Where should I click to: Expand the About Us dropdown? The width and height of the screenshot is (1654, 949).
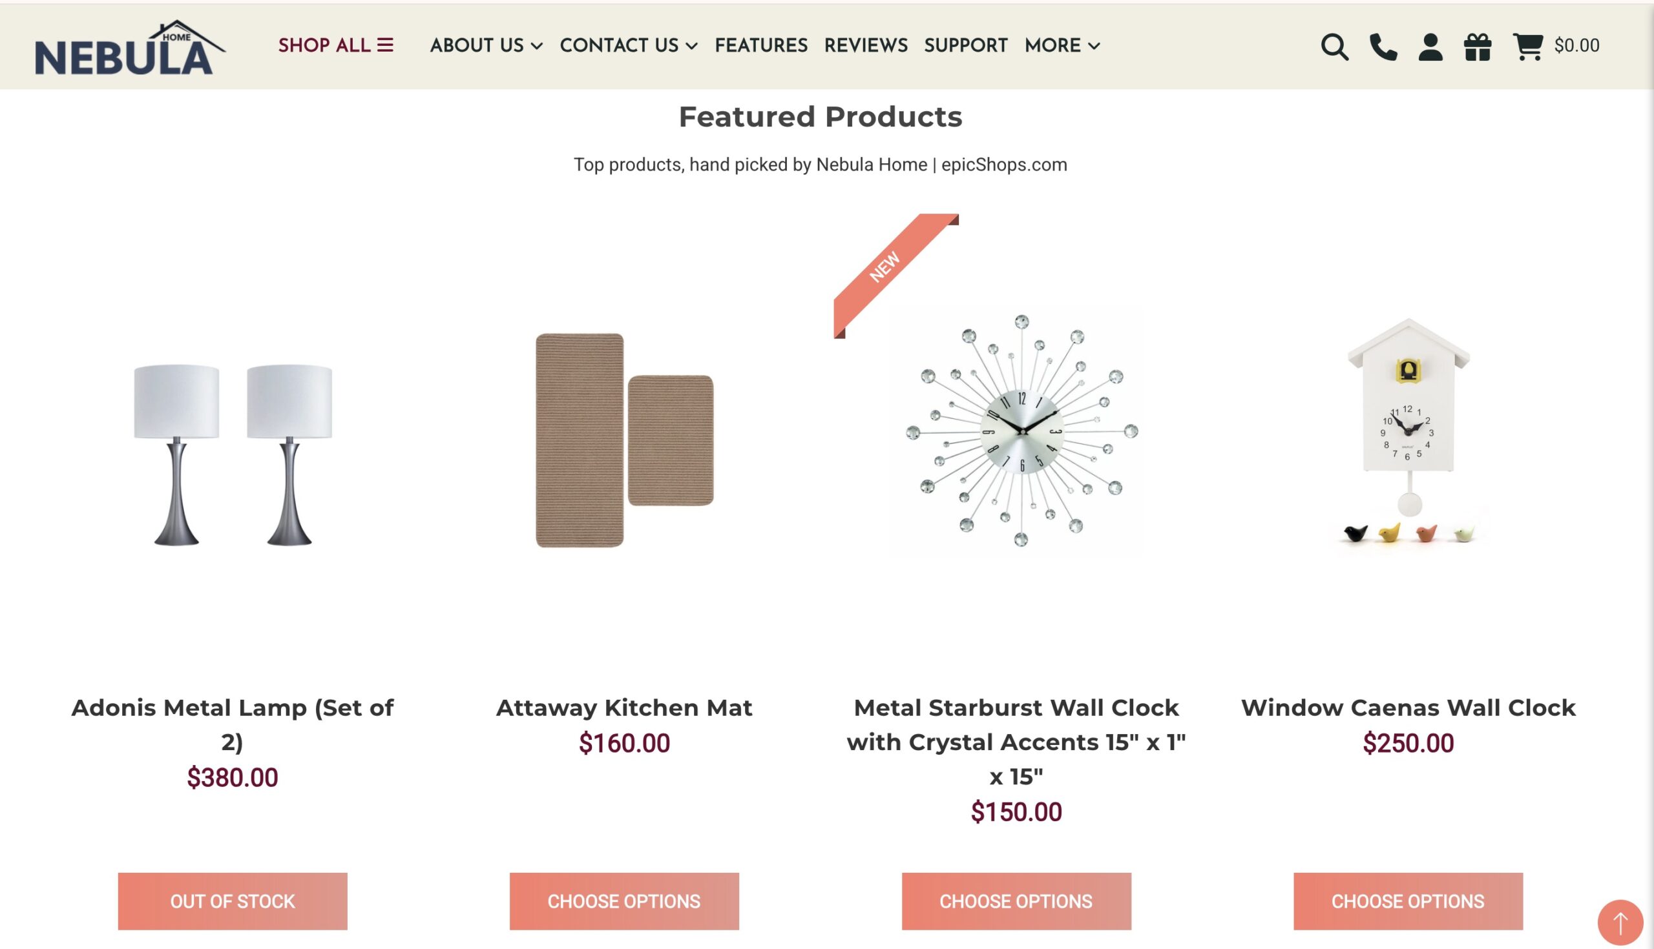486,46
